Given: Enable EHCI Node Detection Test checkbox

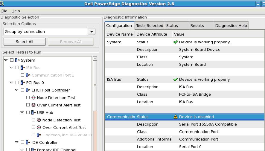Looking at the screenshot, I should [28, 97].
